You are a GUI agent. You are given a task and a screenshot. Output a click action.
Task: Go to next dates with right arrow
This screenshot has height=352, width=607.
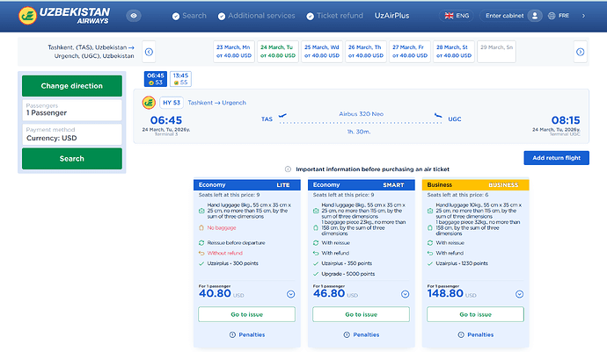pos(580,52)
